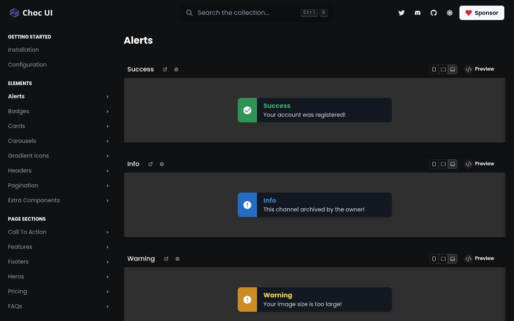Screen dimensions: 514x321
Task: Click the Sponsor button
Action: [481, 12]
